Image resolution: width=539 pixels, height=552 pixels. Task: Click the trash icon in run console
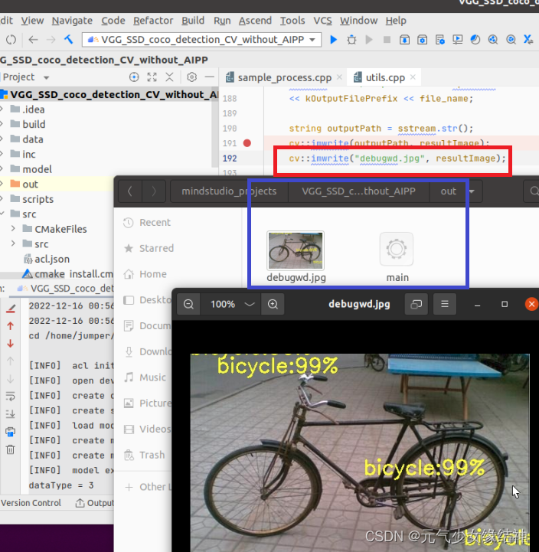pyautogui.click(x=11, y=449)
